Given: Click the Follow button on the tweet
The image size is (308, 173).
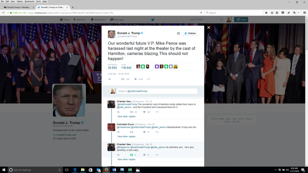Looking at the screenshot, I should (190, 33).
